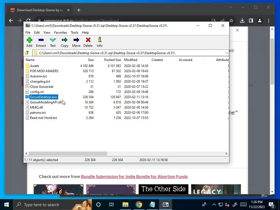Open Chrome tab search chevron
The width and height of the screenshot is (280, 210).
pos(231,7)
